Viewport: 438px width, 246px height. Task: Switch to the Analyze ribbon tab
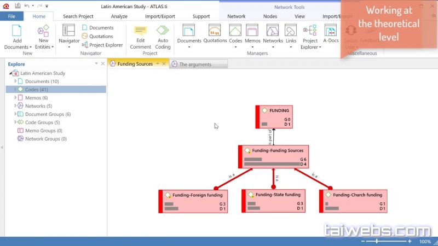pyautogui.click(x=119, y=16)
